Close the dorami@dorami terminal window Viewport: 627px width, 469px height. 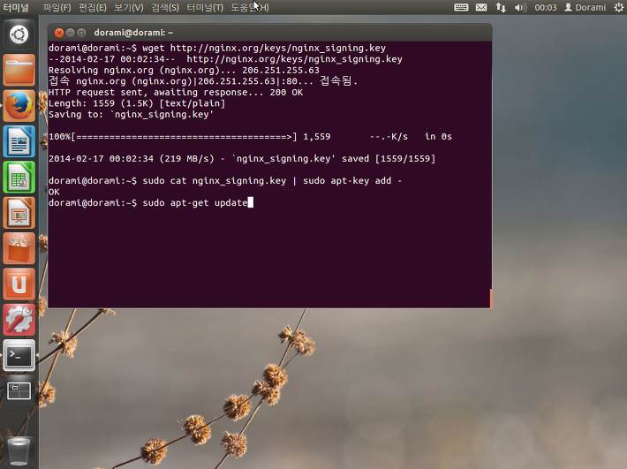coord(59,33)
